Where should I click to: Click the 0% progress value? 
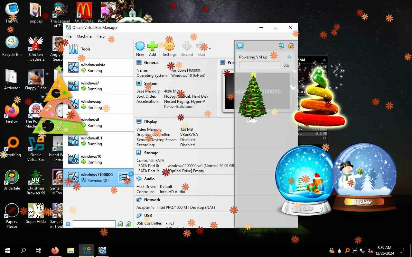pyautogui.click(x=286, y=66)
